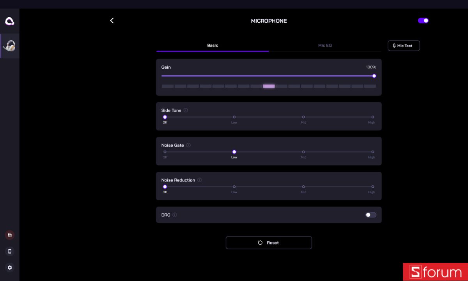Click the Gain slider track midpoint
The width and height of the screenshot is (468, 281).
268,76
